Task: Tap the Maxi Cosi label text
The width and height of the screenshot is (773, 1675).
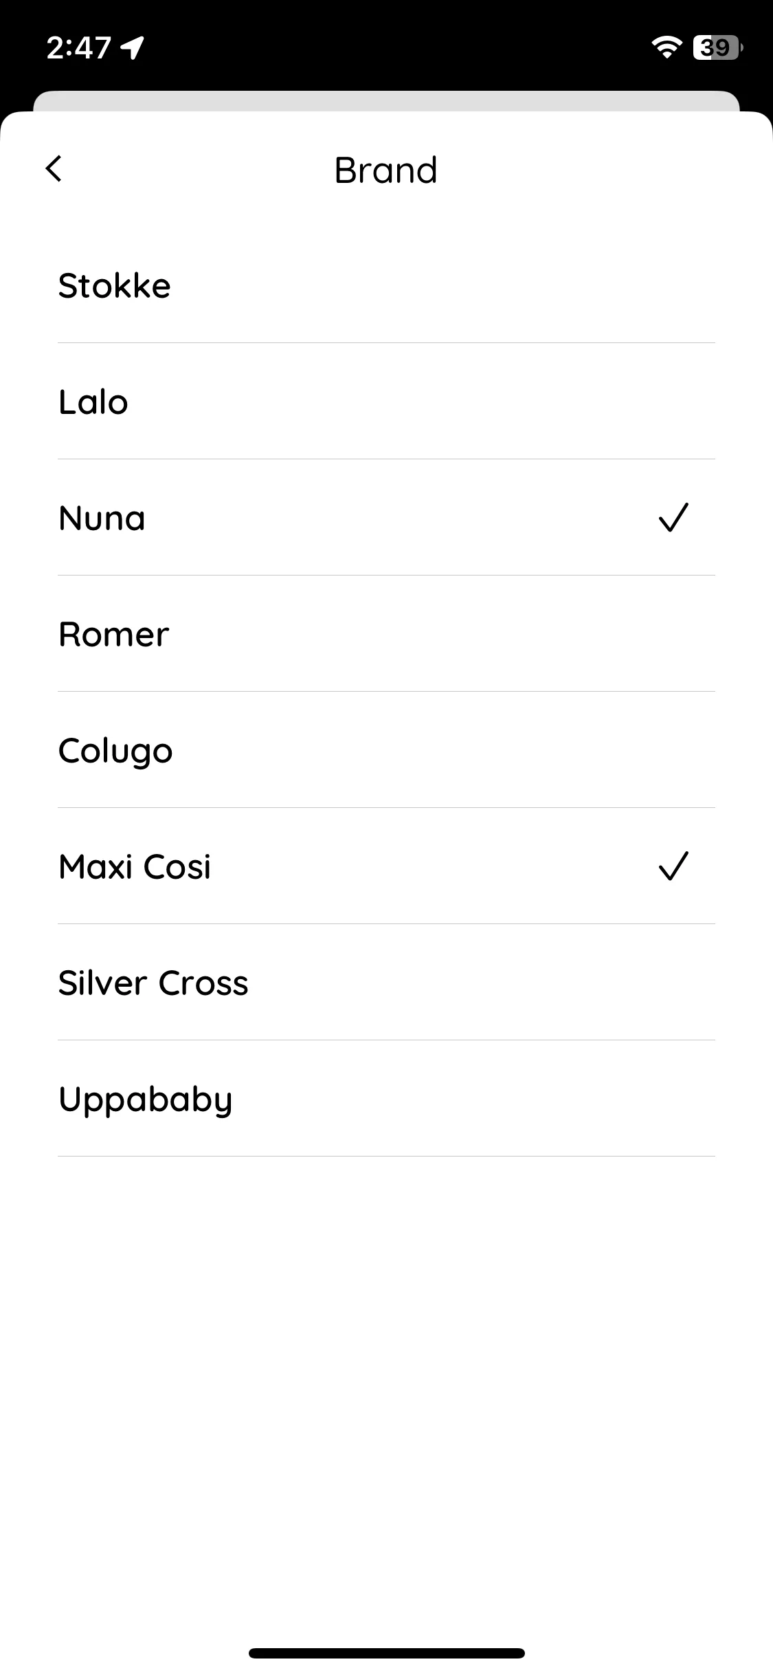Action: tap(135, 866)
